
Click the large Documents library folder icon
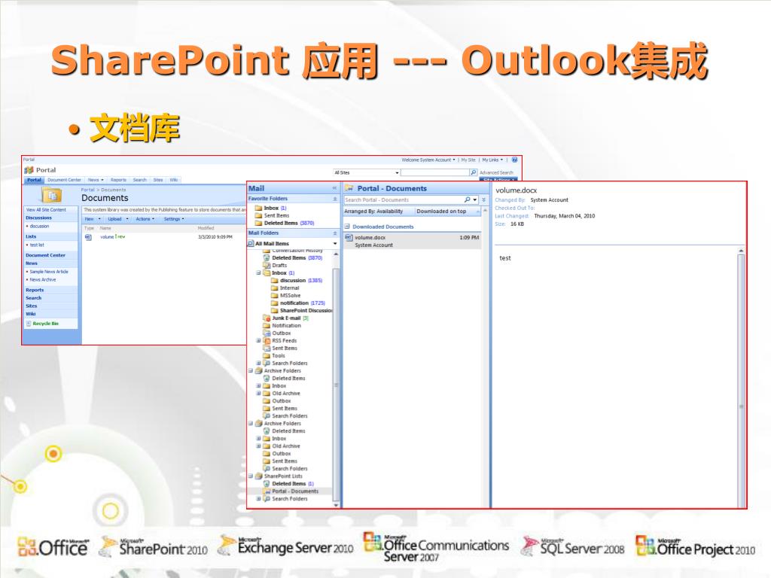point(51,195)
